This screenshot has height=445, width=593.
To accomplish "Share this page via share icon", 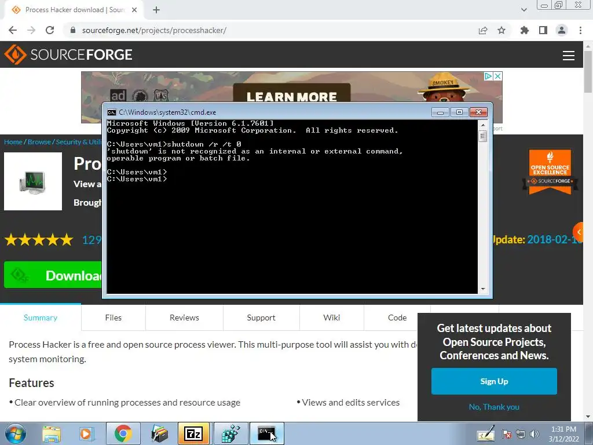I will (x=483, y=30).
